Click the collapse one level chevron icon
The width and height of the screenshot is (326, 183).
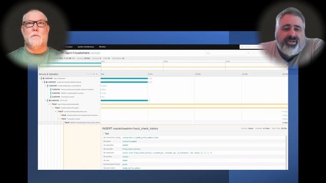pyautogui.click(x=91, y=74)
